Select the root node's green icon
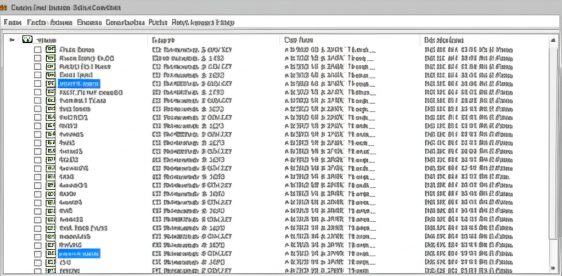The width and height of the screenshot is (562, 276). pyautogui.click(x=27, y=40)
